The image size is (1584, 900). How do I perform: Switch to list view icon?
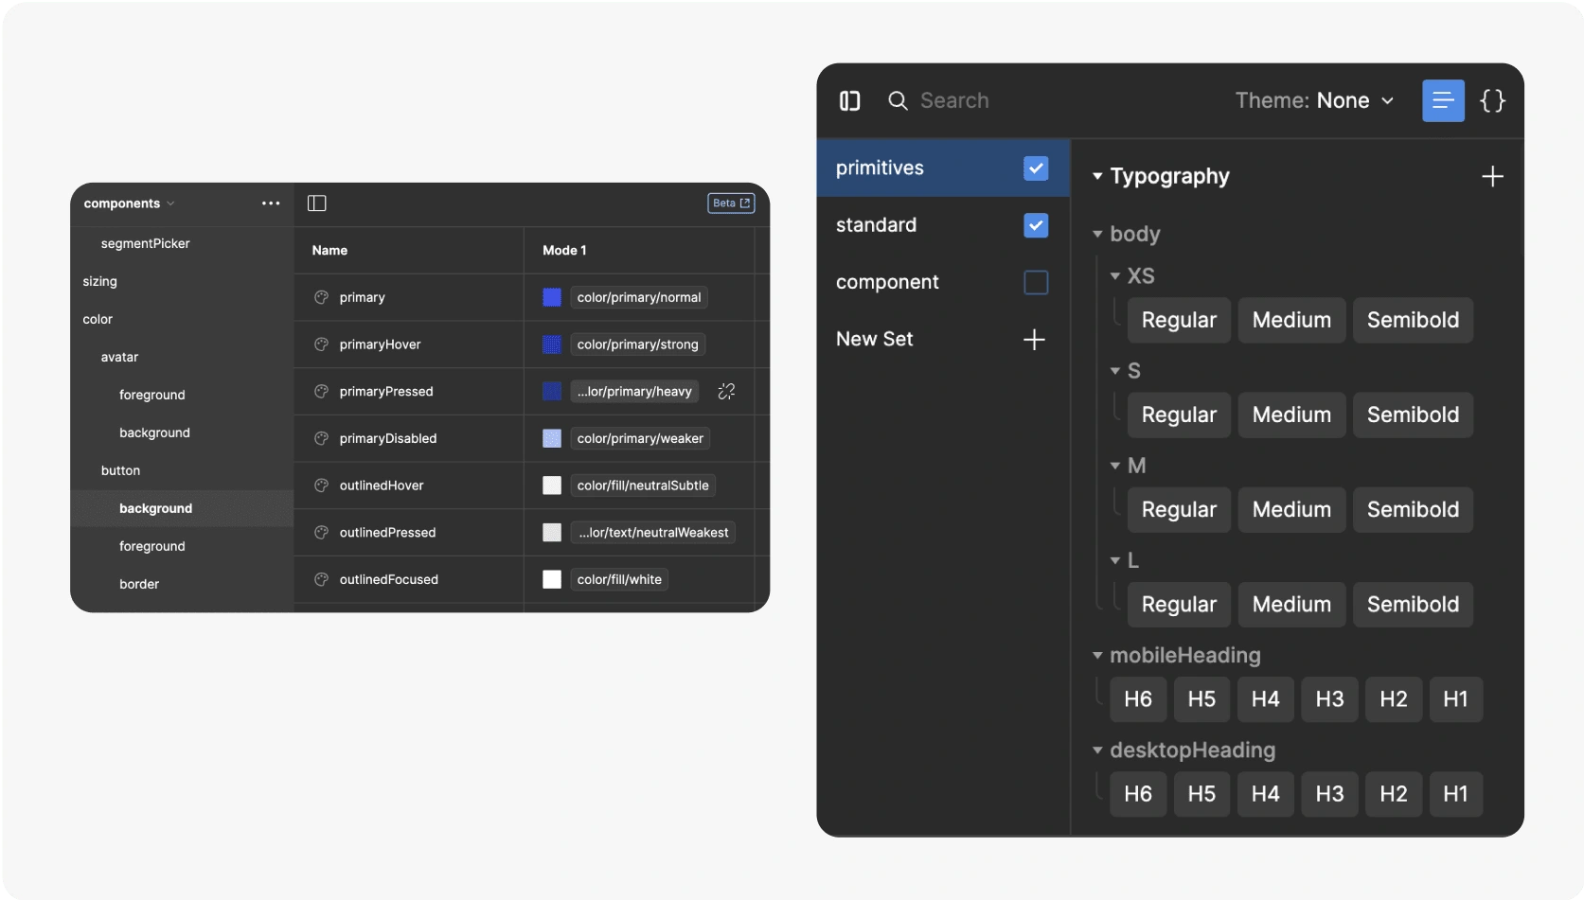[x=1443, y=100]
